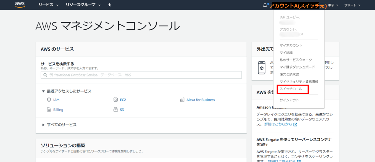The image size is (375, 162).
Task: Click サービスを検索する label
Action: click(x=57, y=64)
